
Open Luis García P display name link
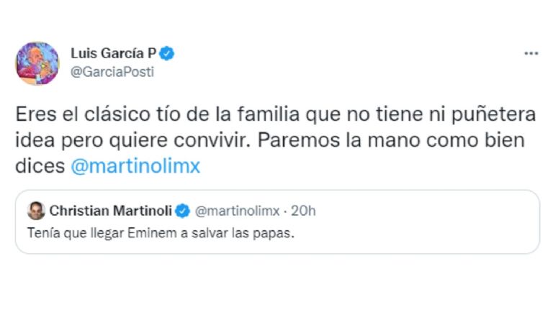tap(115, 54)
